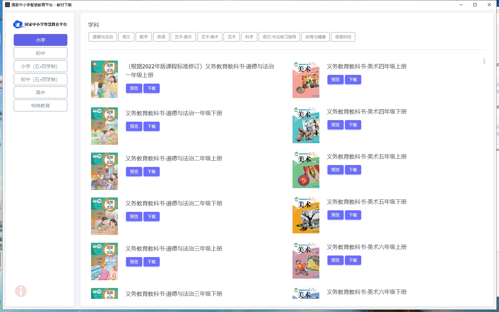Screen dimensions: 499x312
Task: Switch to 高中 section
Action: pos(40,92)
